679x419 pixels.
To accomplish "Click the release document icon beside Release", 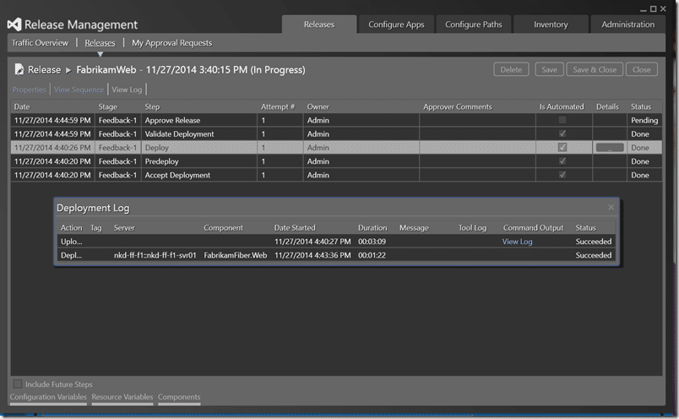I will click(x=19, y=69).
